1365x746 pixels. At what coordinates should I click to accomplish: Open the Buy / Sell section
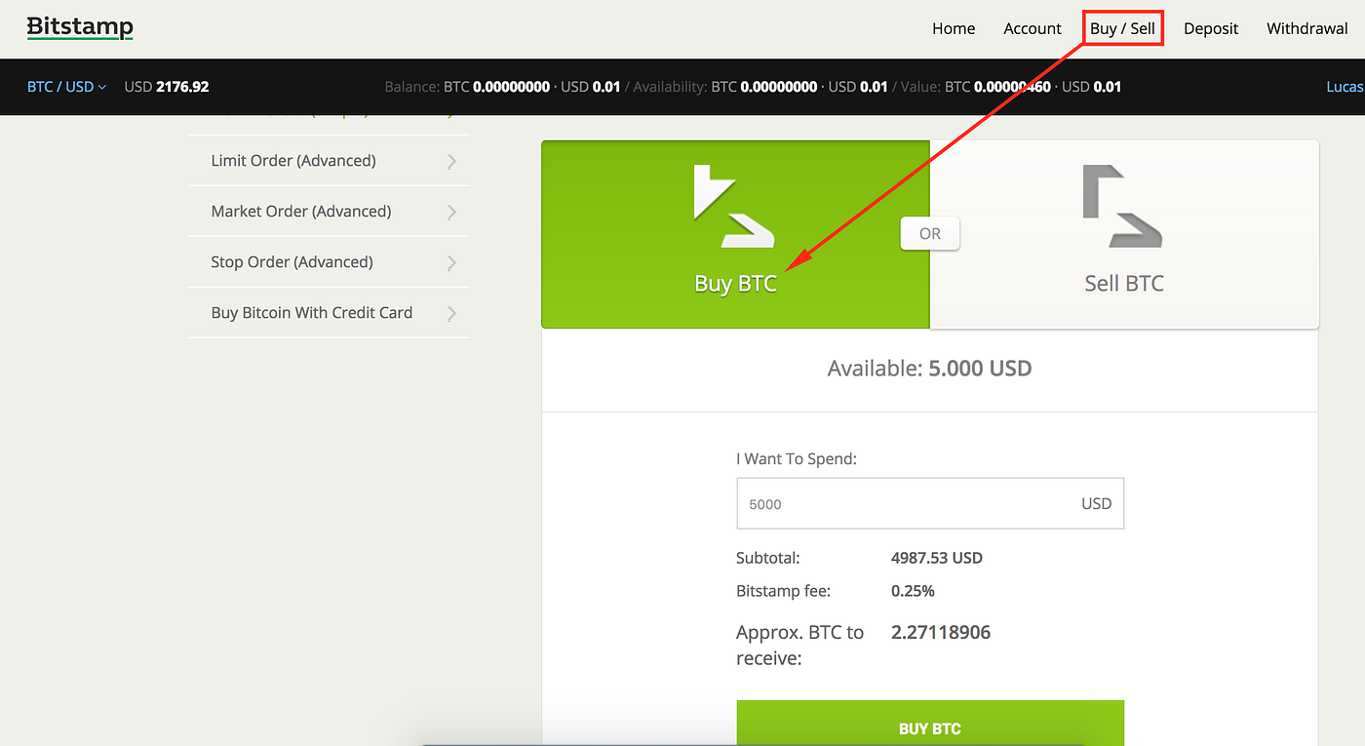[x=1122, y=28]
